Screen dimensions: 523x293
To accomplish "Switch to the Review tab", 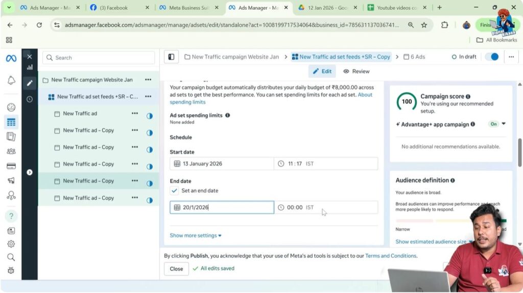I will pos(356,71).
